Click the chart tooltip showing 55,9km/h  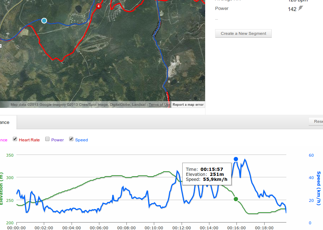(207, 174)
